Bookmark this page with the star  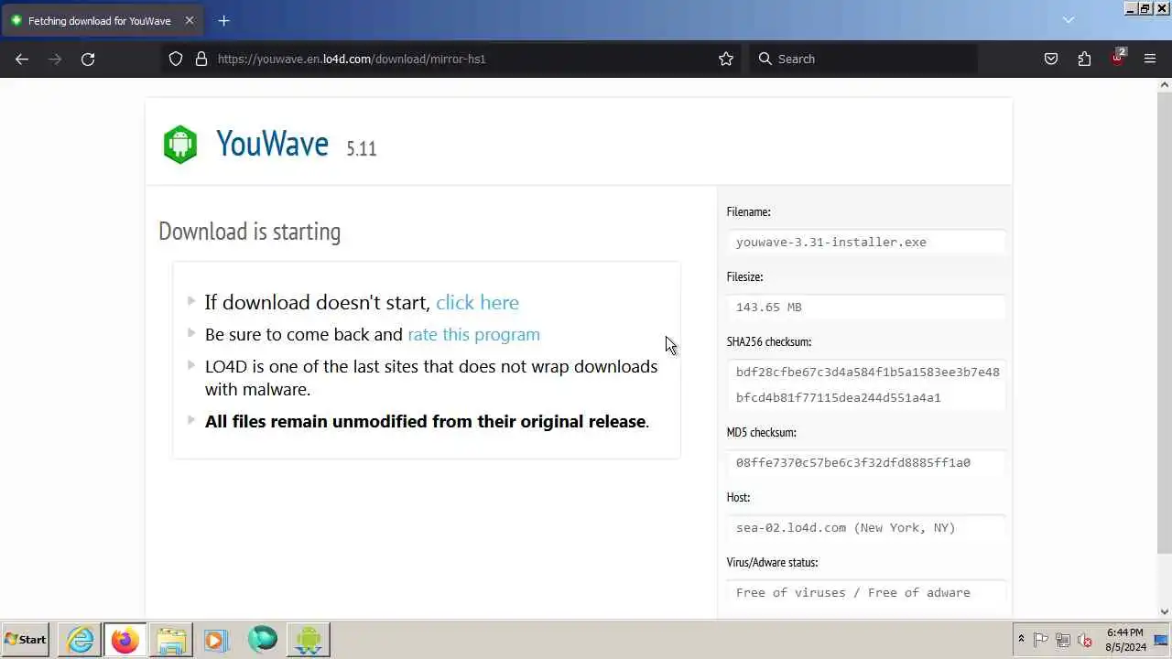[x=726, y=59]
